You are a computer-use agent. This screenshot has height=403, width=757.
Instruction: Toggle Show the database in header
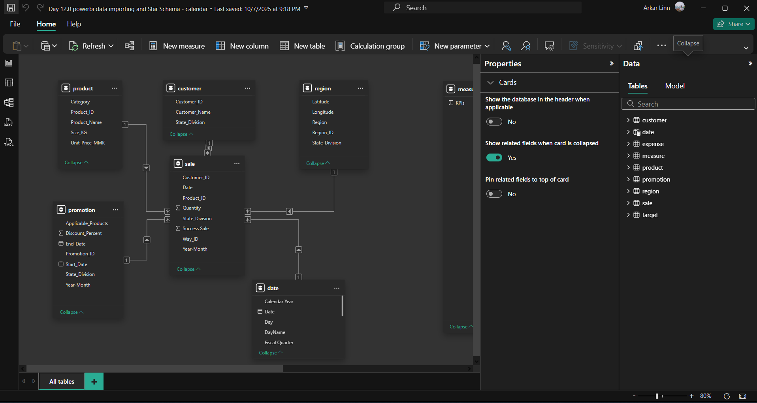494,122
